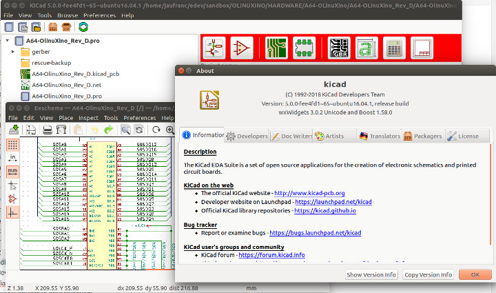Switch to the Packagers tab
The width and height of the screenshot is (496, 293).
423,136
